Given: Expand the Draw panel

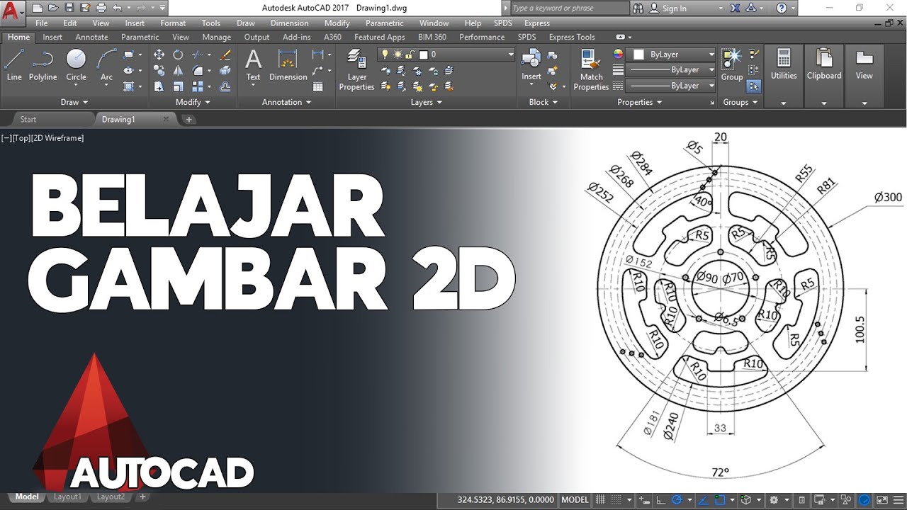Looking at the screenshot, I should pyautogui.click(x=74, y=102).
